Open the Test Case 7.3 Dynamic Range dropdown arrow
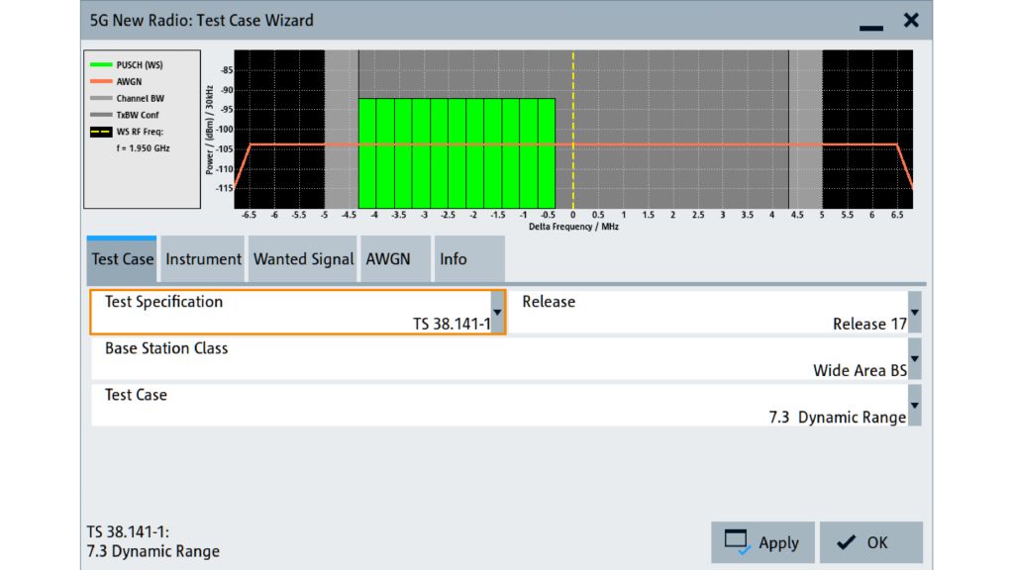The height and width of the screenshot is (570, 1014). click(x=914, y=406)
